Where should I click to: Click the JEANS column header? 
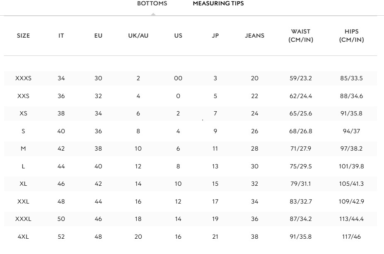(254, 36)
